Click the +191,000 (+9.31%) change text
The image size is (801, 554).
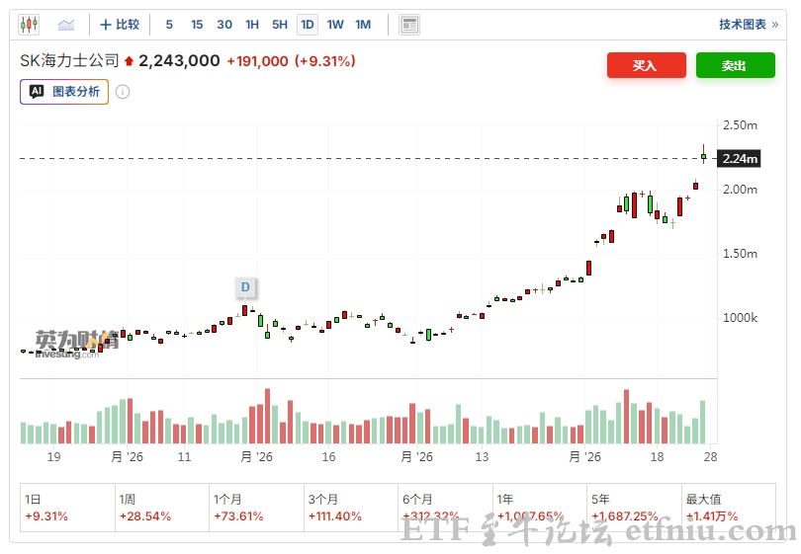point(291,61)
